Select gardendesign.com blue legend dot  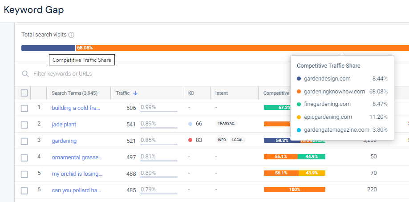[x=299, y=78]
